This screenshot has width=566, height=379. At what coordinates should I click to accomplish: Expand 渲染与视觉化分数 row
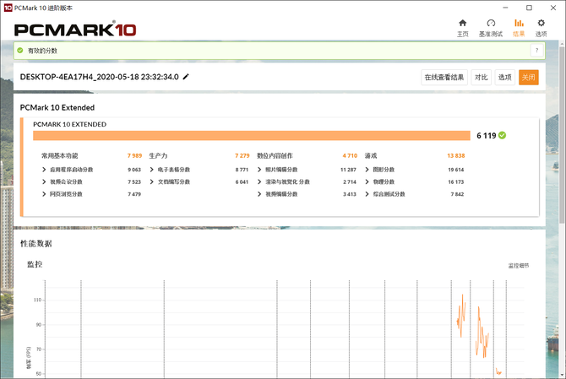click(259, 181)
